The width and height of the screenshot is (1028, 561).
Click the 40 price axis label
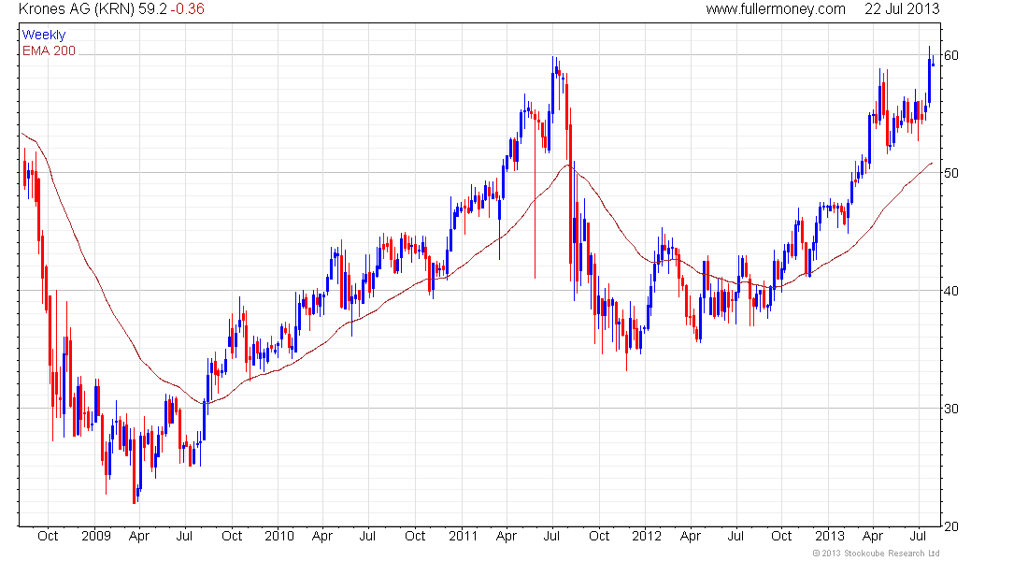point(950,291)
